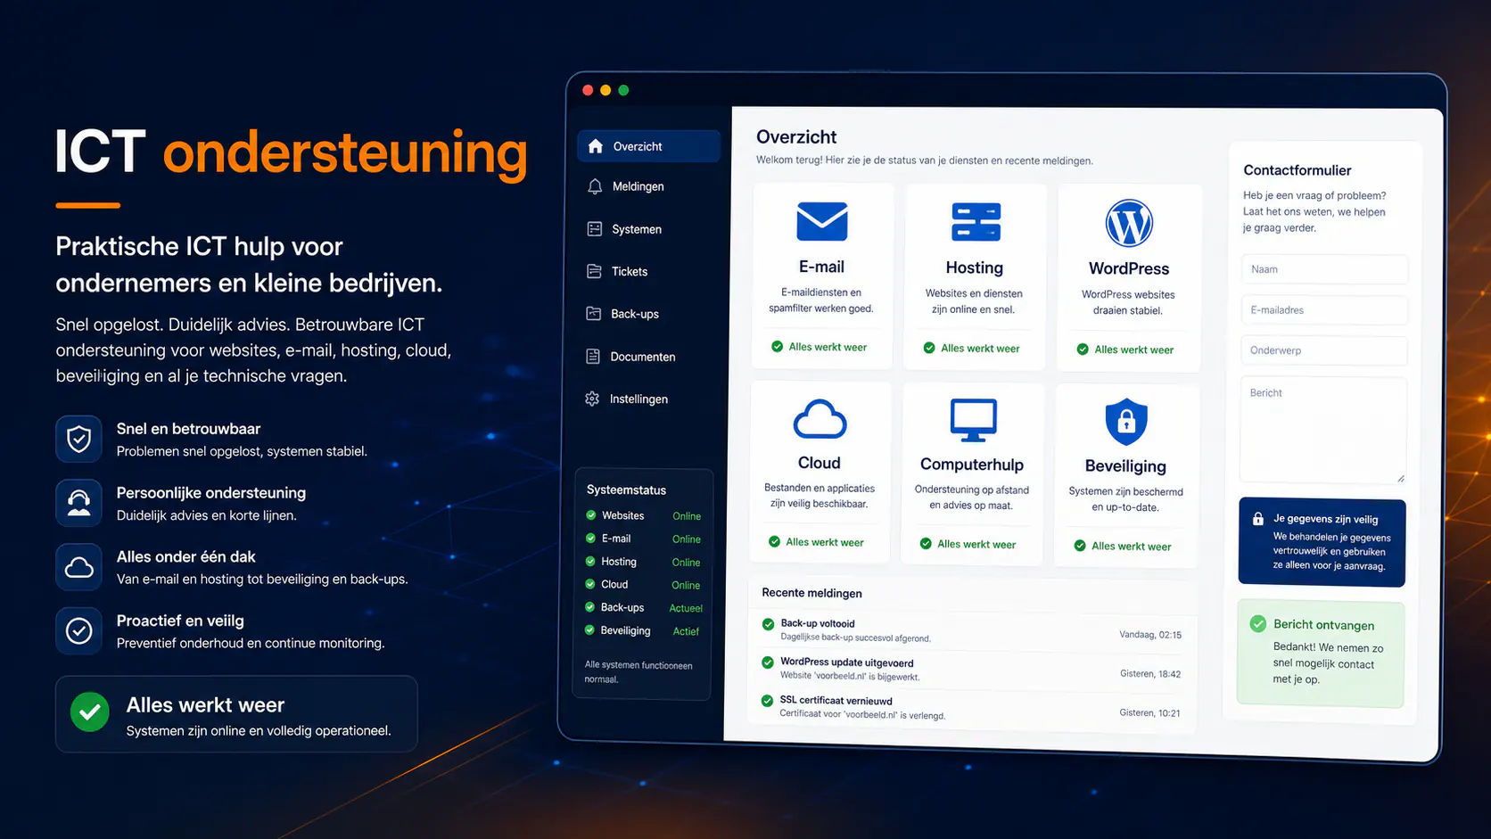Click the E-mailadres input field

[x=1324, y=310]
